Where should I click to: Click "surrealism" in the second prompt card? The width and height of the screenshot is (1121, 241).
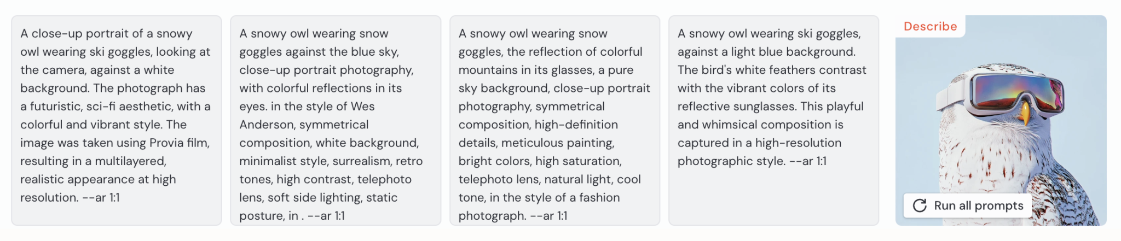point(360,161)
